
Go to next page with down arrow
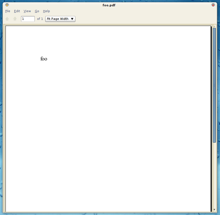click(15, 19)
